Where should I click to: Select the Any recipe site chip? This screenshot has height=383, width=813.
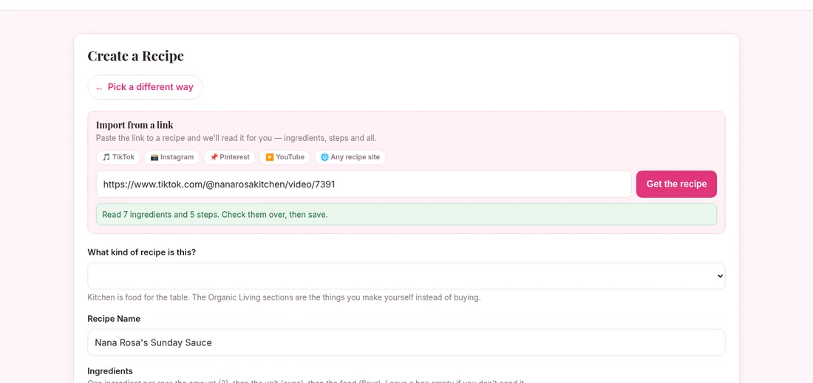pyautogui.click(x=350, y=157)
